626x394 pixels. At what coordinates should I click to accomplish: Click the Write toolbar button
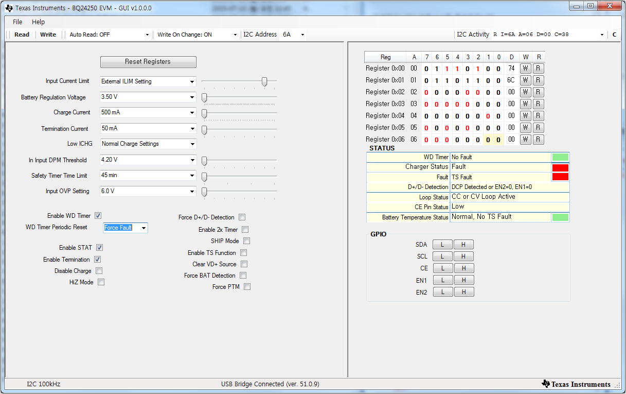pyautogui.click(x=48, y=35)
